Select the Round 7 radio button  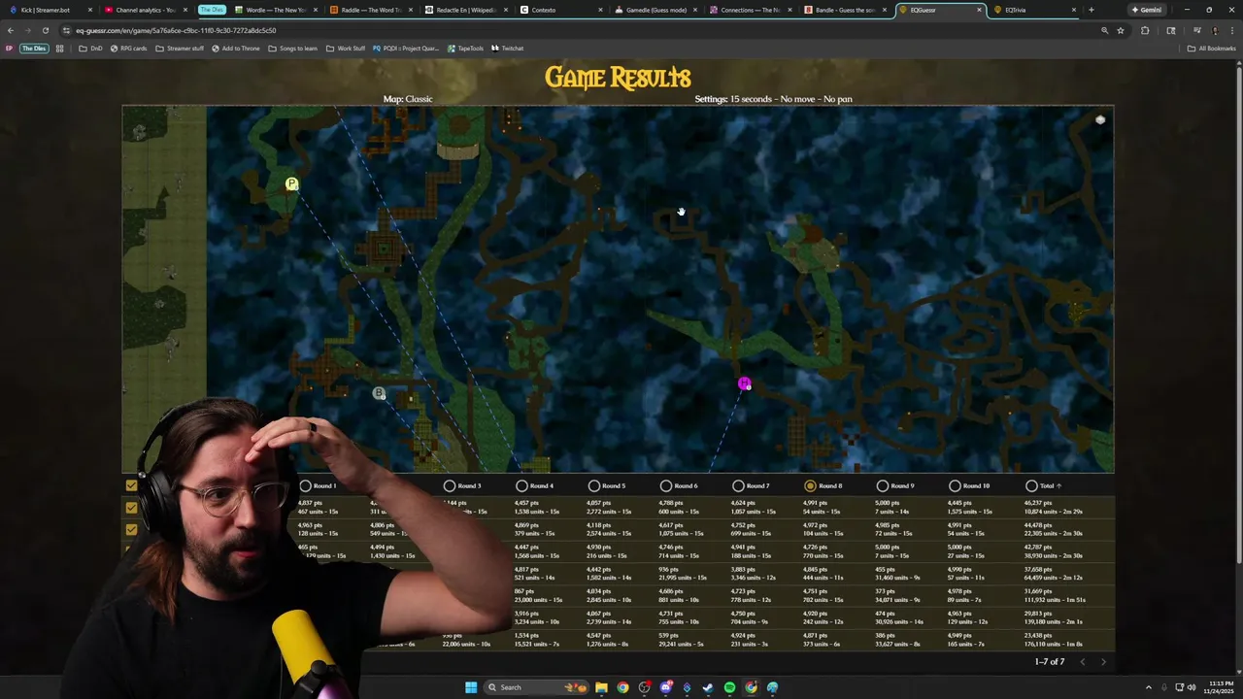[x=738, y=485]
